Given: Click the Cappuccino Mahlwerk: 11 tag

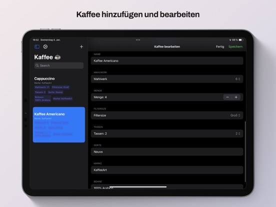Looking at the screenshot, I should point(42,87).
